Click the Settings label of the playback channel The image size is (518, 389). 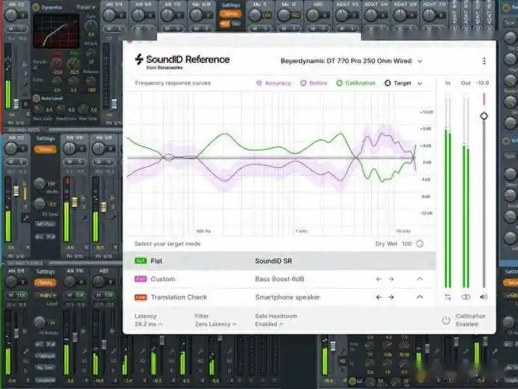(x=46, y=138)
